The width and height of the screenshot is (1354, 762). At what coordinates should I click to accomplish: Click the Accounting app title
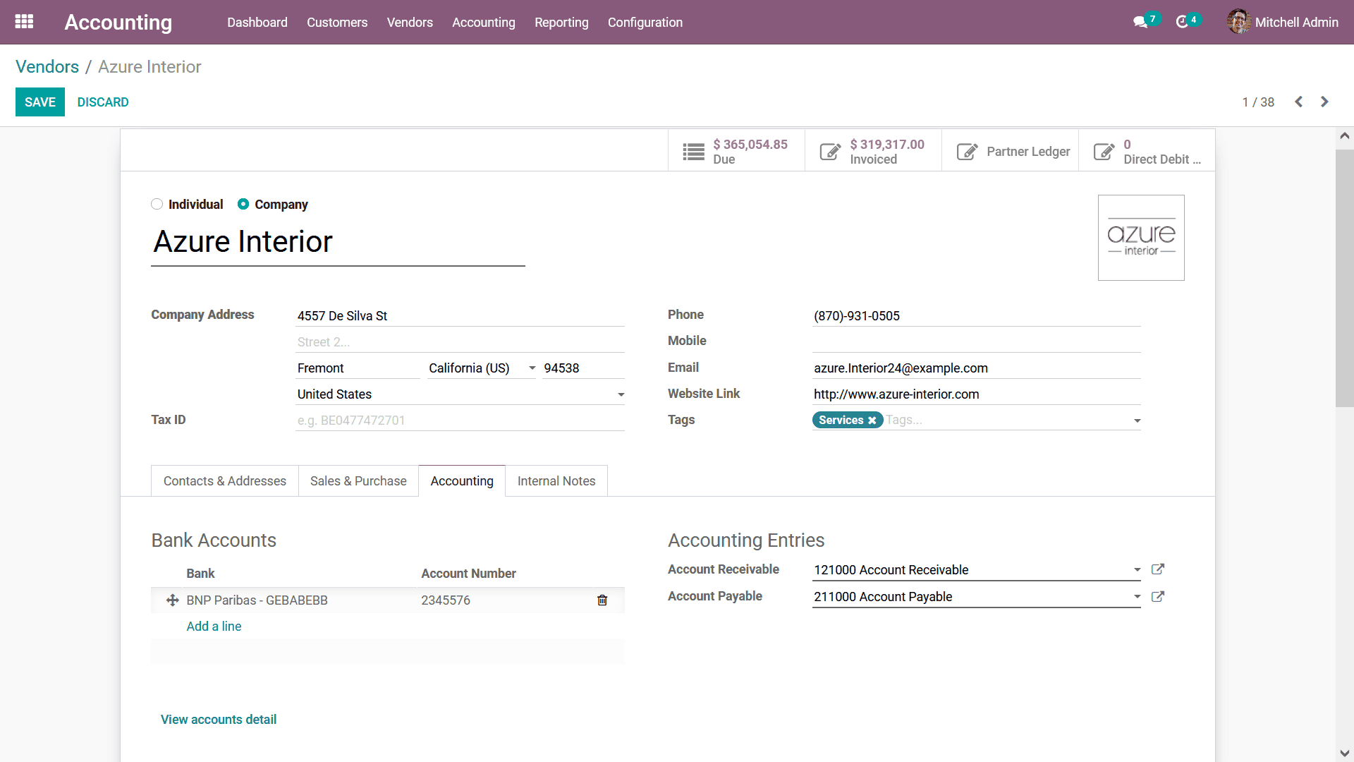tap(118, 22)
